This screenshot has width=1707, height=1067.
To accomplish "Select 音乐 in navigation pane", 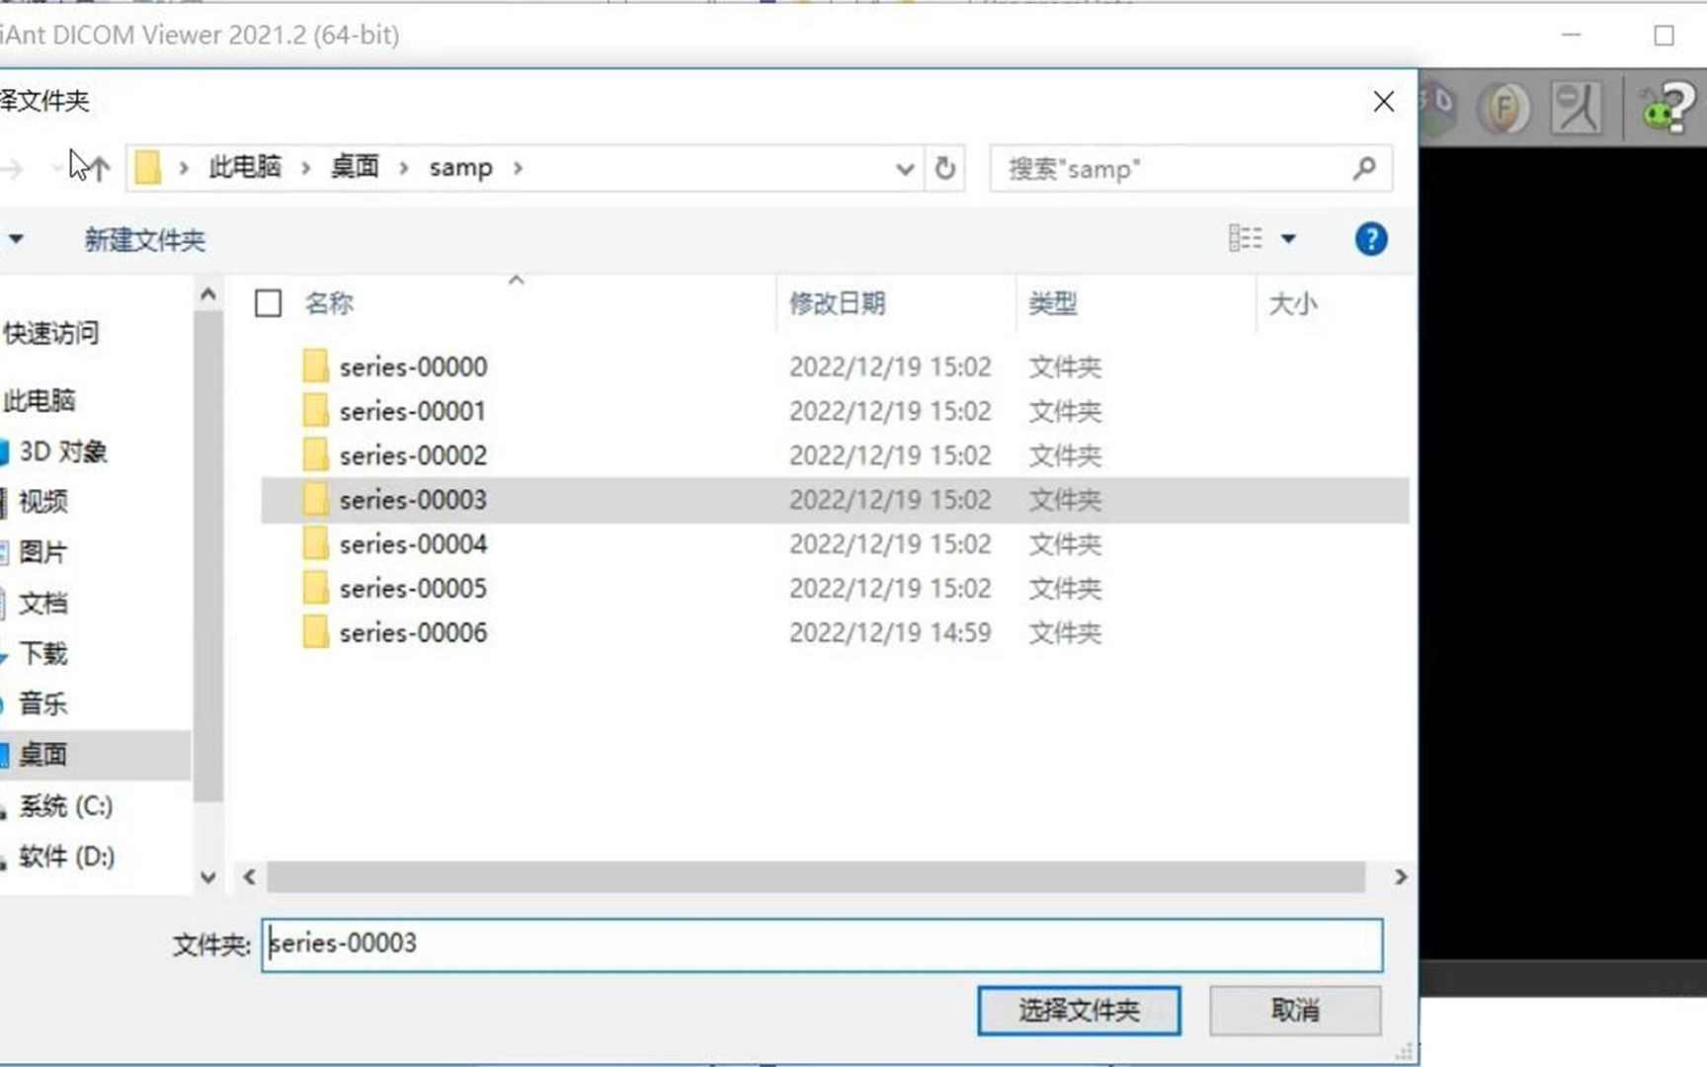I will coord(43,703).
